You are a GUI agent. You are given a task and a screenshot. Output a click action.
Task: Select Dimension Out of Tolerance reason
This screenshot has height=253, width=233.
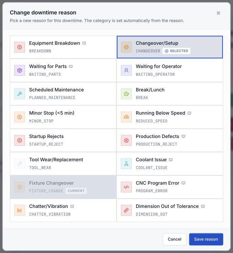click(170, 210)
